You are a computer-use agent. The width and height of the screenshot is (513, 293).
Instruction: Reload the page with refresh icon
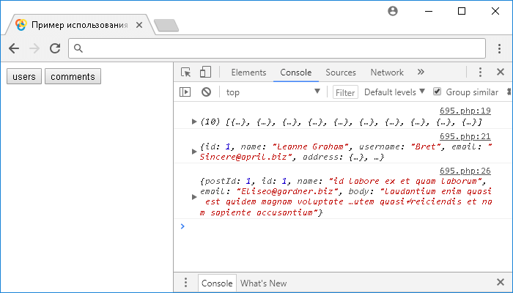point(55,48)
